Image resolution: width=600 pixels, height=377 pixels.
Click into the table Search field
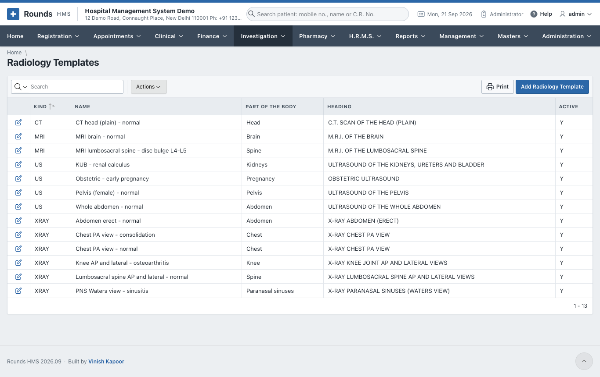76,87
